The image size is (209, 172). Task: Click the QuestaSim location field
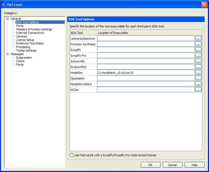pos(146,78)
